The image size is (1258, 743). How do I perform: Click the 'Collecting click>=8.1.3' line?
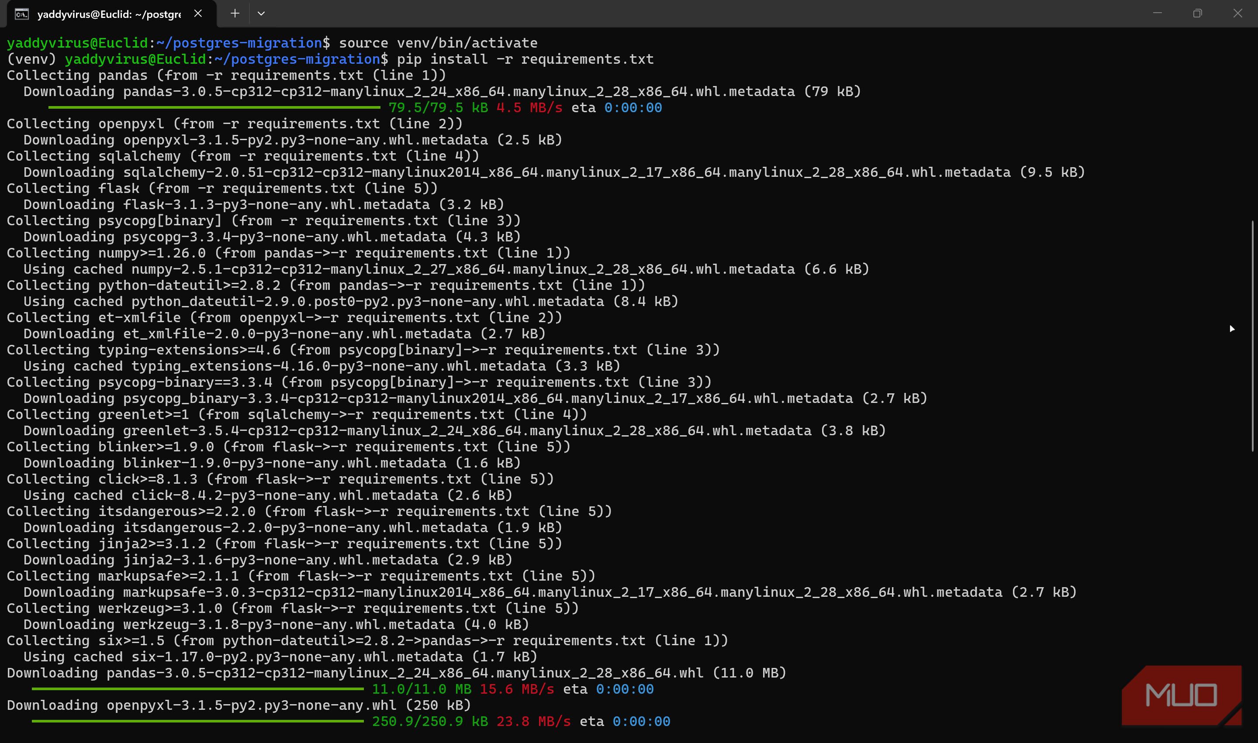click(280, 479)
